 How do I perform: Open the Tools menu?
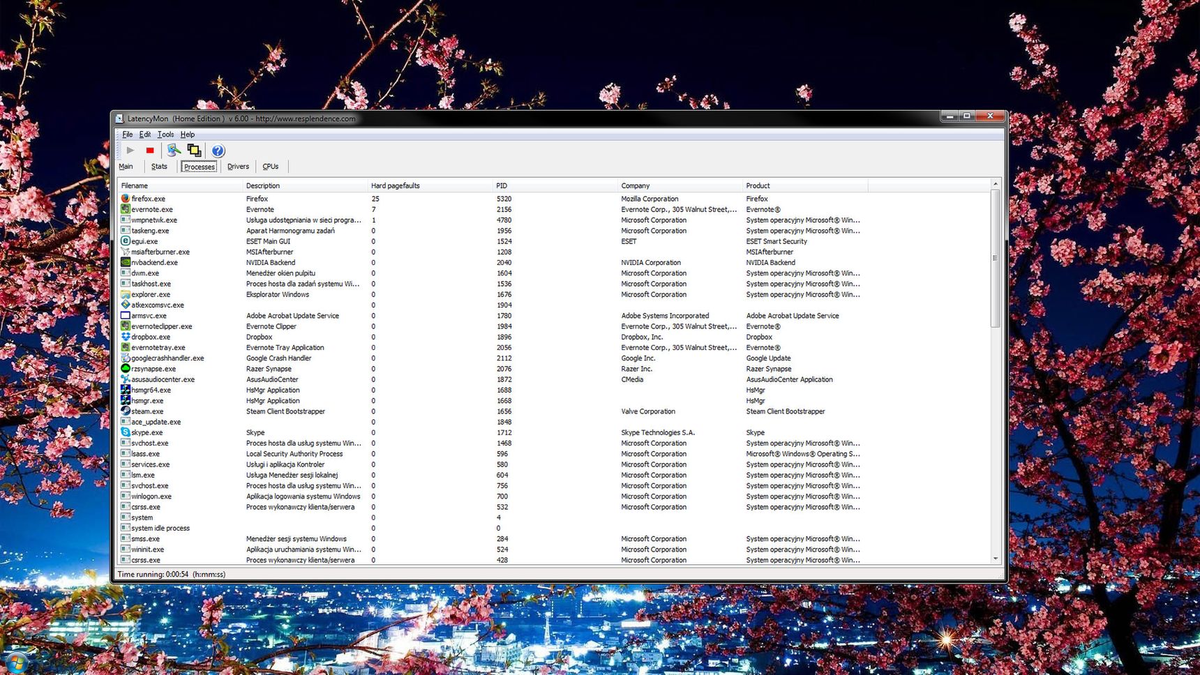tap(165, 135)
